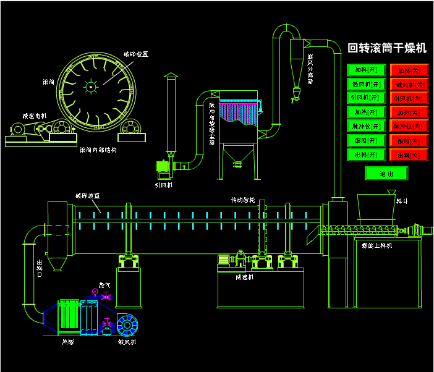
Task: Select the drum cross-section center hub
Action: click(91, 87)
